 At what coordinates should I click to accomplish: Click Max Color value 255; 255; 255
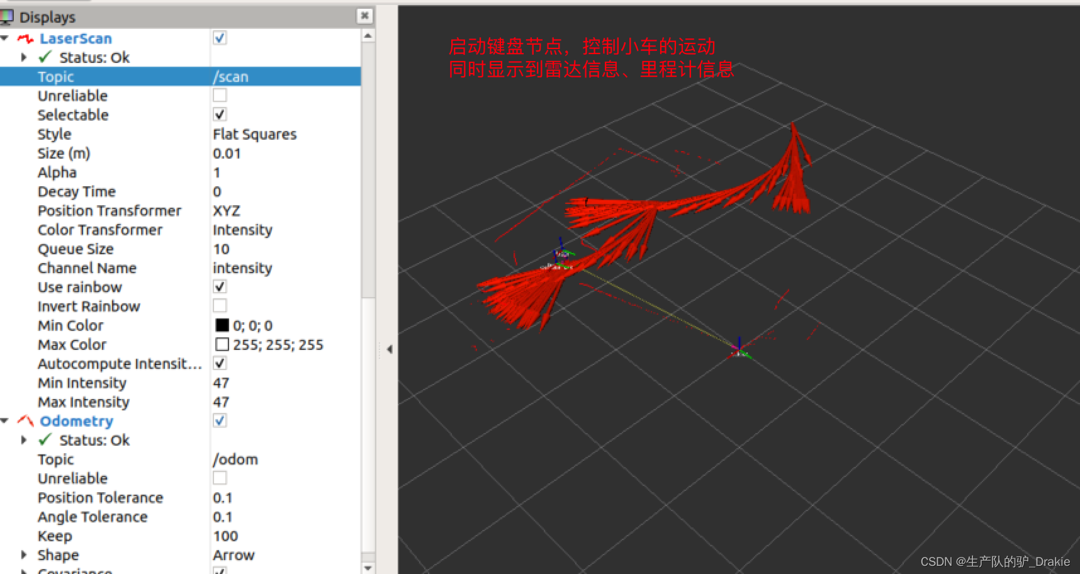pos(278,345)
